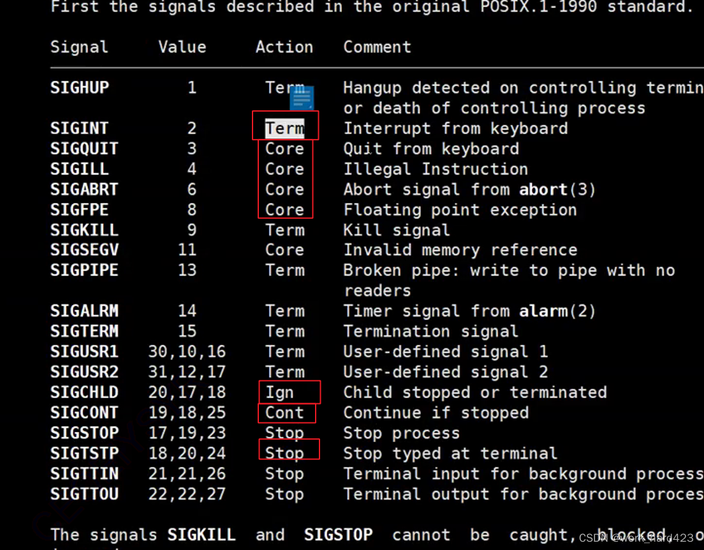Click the SIGALRM signal name

tap(84, 311)
